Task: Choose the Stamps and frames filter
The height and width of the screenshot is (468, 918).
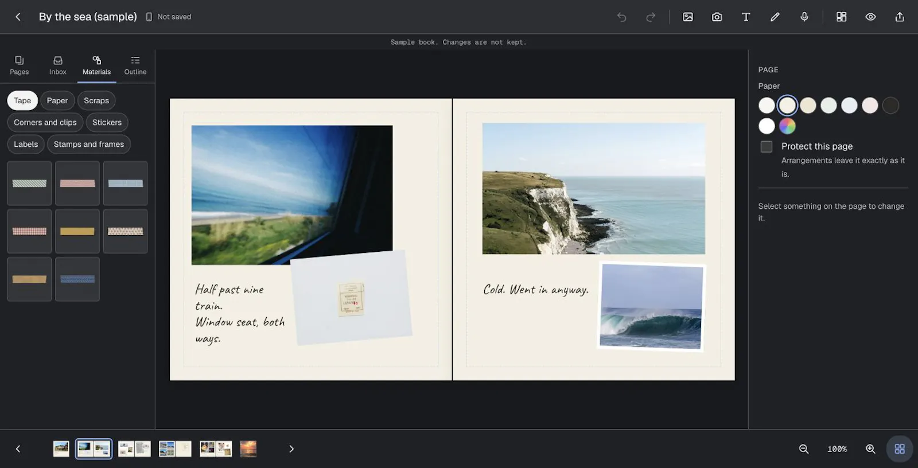Action: click(x=89, y=144)
